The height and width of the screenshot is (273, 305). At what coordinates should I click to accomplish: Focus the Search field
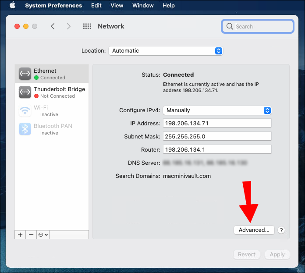click(x=258, y=26)
